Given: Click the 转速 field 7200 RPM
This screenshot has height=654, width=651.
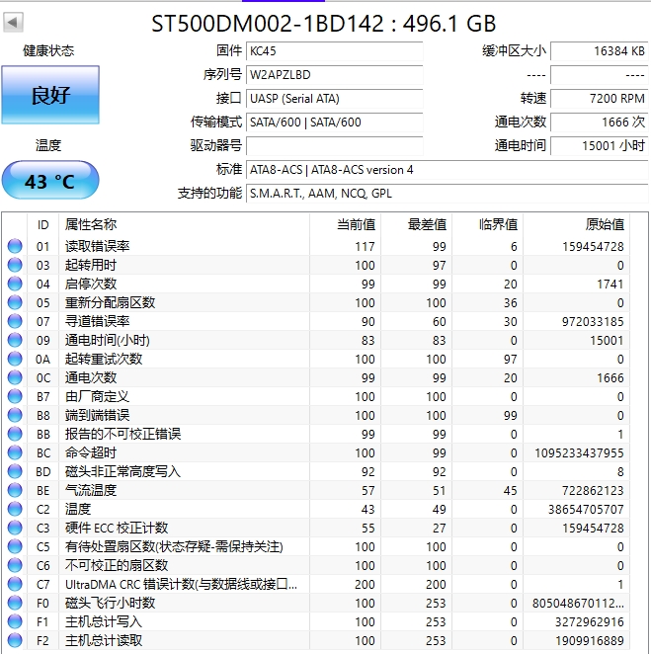Looking at the screenshot, I should (600, 99).
